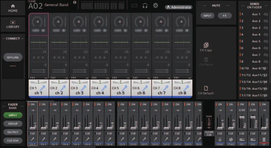Click the Aux 1 sends-on-fader icon
This screenshot has width=271, height=148.
[x=266, y=14]
